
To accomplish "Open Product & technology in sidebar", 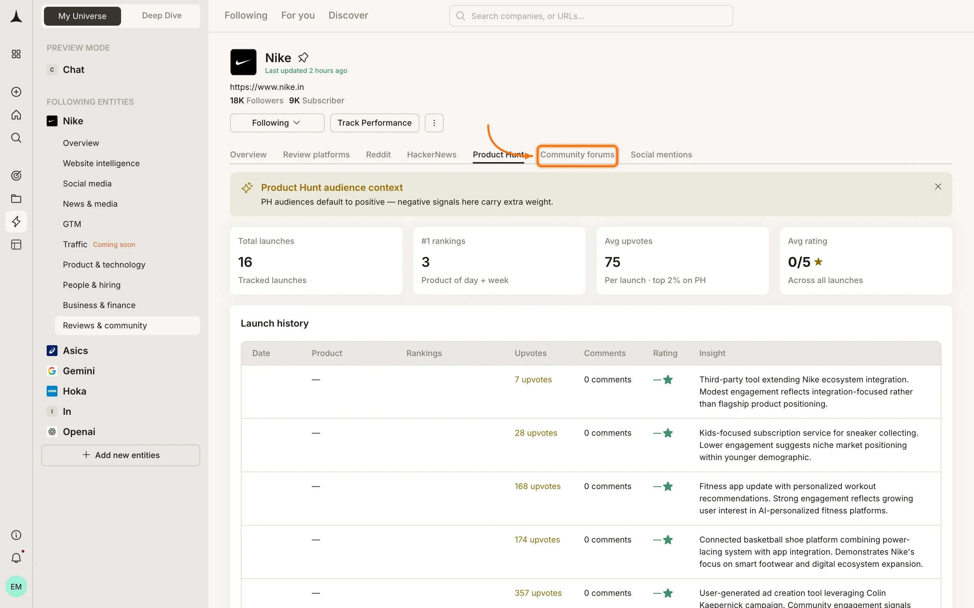I will click(104, 264).
